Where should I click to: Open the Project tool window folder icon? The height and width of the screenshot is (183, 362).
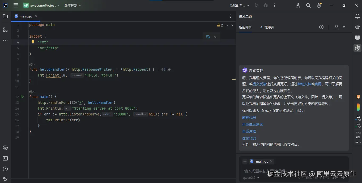(5, 16)
